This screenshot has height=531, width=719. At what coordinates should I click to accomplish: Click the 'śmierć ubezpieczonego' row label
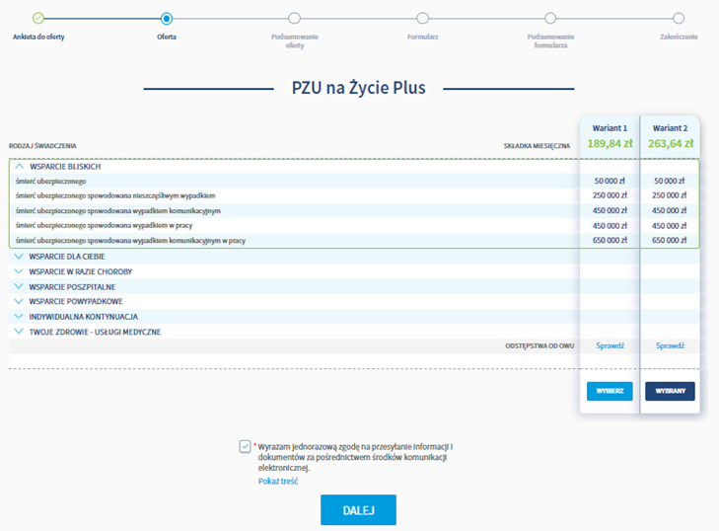click(51, 182)
